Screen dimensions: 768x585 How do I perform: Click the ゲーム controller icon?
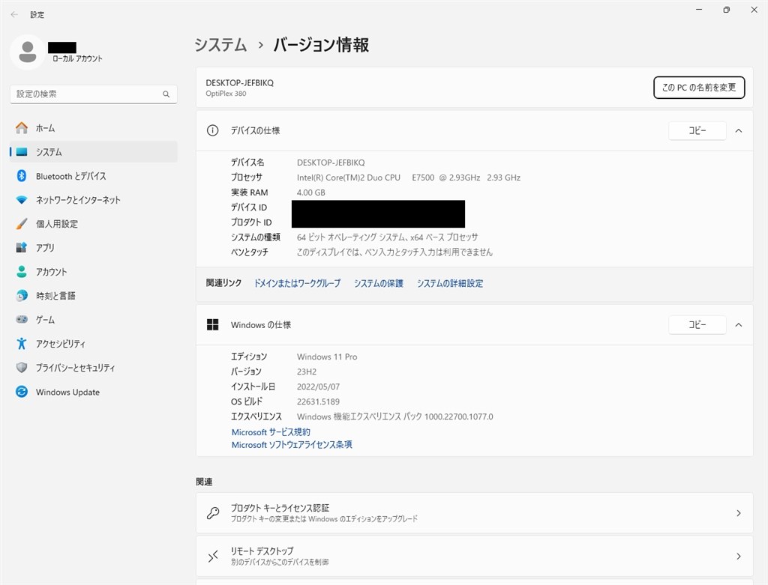22,320
